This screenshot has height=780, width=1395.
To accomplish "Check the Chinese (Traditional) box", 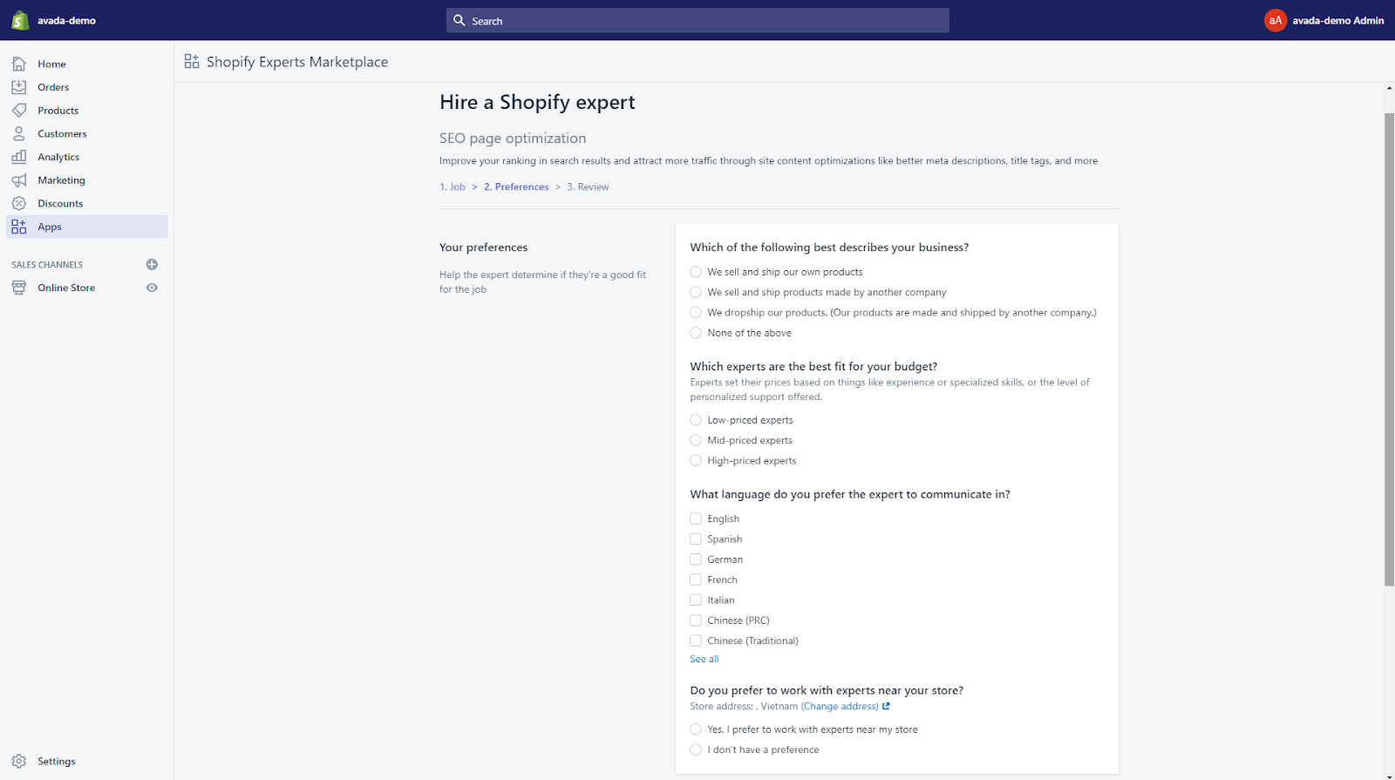I will [696, 641].
